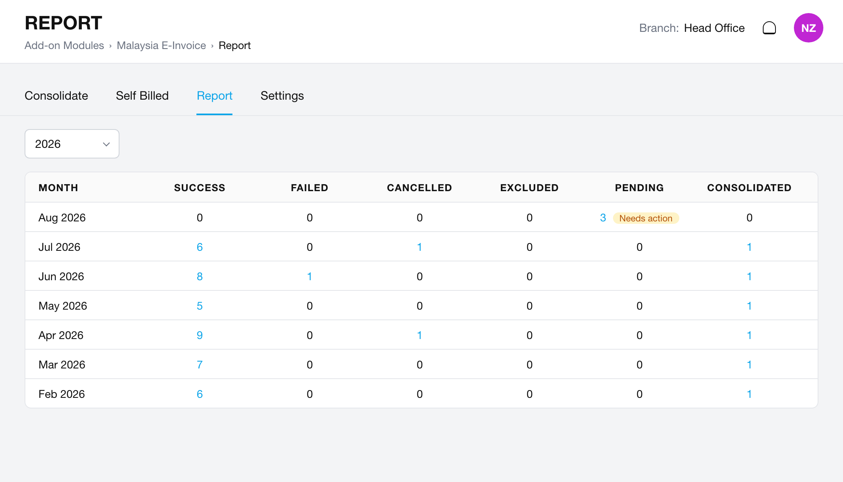Open May 2026 consolidated count 1
Viewport: 843px width, 482px height.
tap(749, 306)
